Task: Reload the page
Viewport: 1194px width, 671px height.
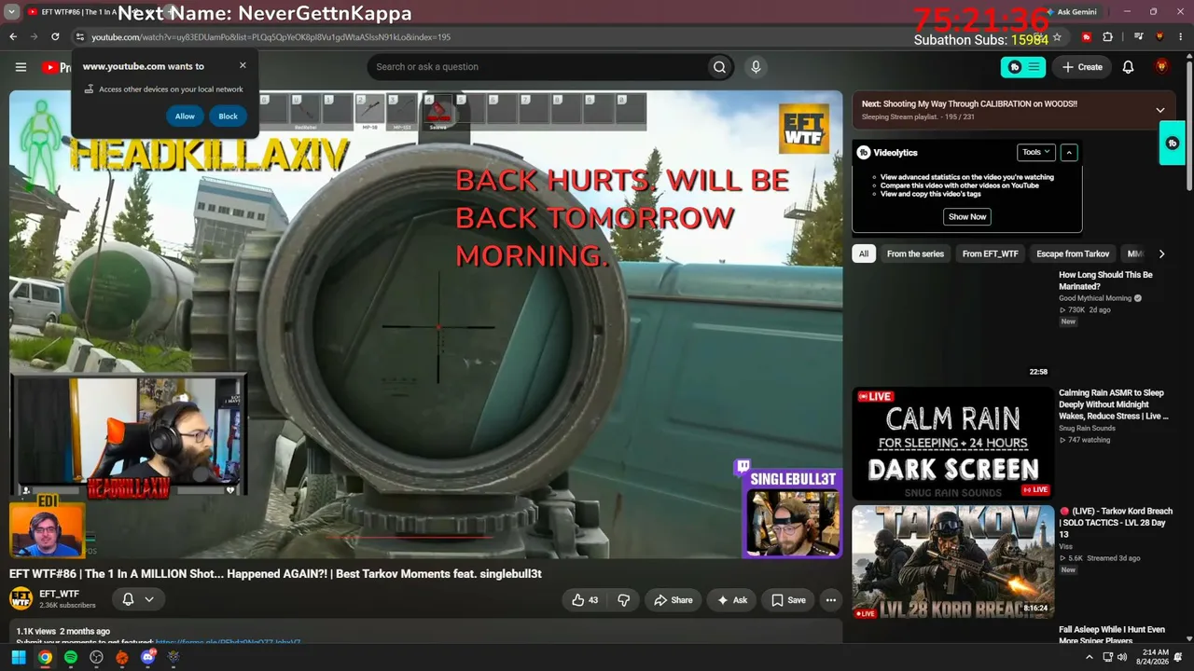Action: pos(55,37)
